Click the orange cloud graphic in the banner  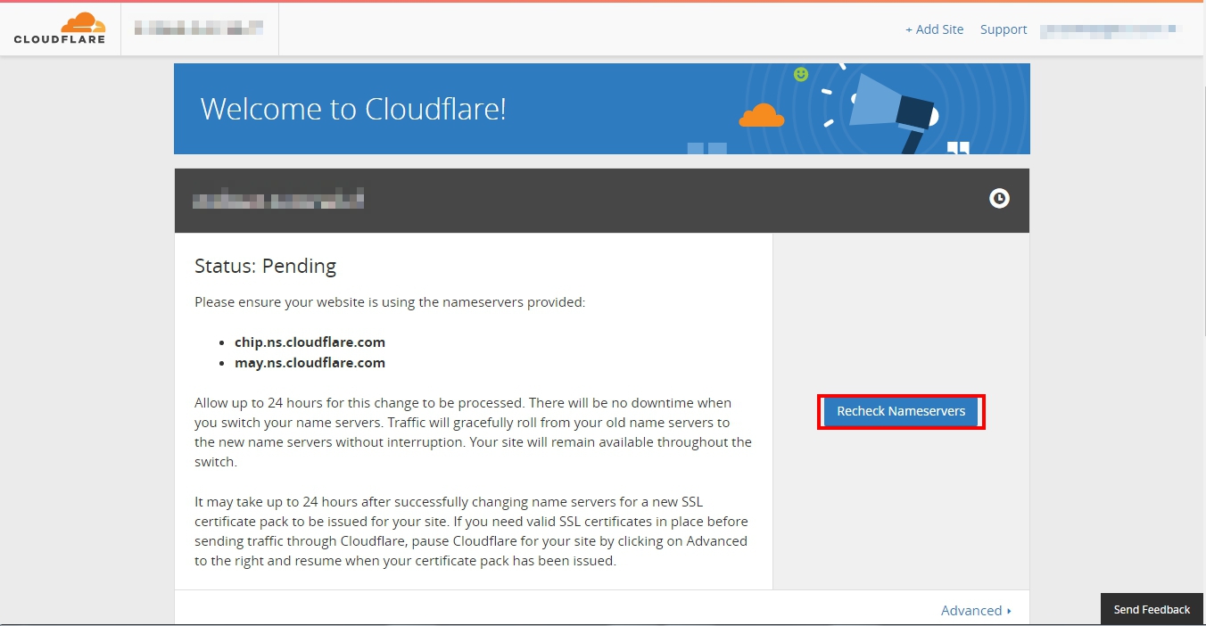click(x=761, y=116)
